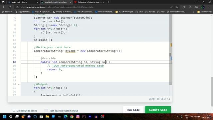
Task: Open the browser extensions refresh icon
Action: [x=183, y=7]
